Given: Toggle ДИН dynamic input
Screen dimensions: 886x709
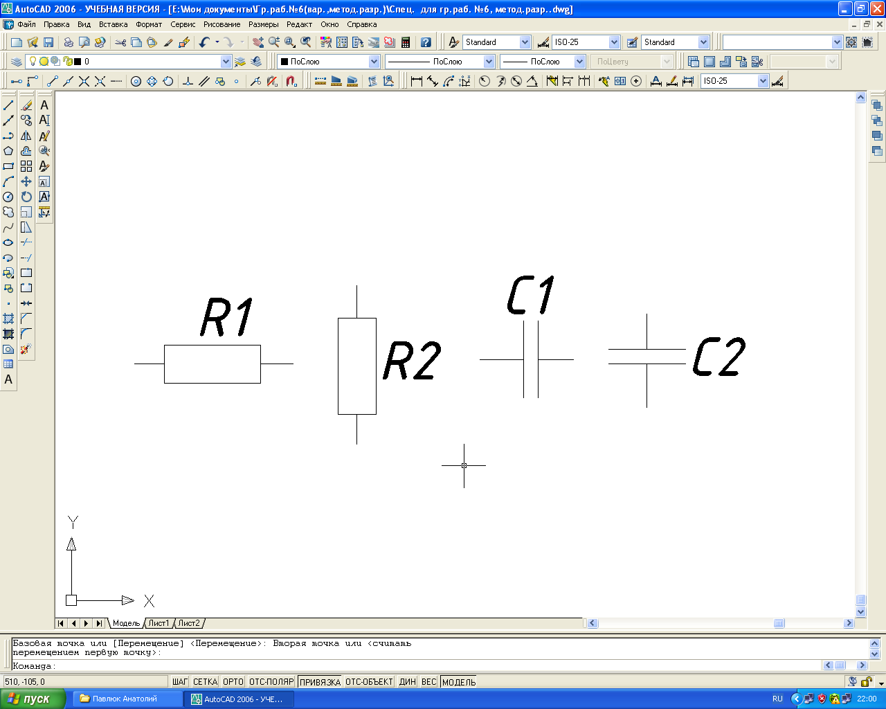Looking at the screenshot, I should click(408, 682).
